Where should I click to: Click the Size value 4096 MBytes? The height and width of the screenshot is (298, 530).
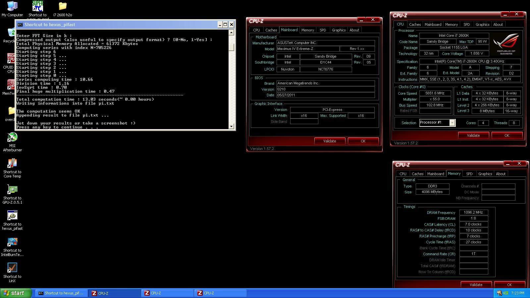coord(432,192)
